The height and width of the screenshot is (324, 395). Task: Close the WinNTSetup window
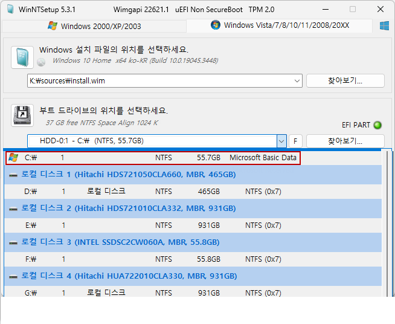click(381, 9)
